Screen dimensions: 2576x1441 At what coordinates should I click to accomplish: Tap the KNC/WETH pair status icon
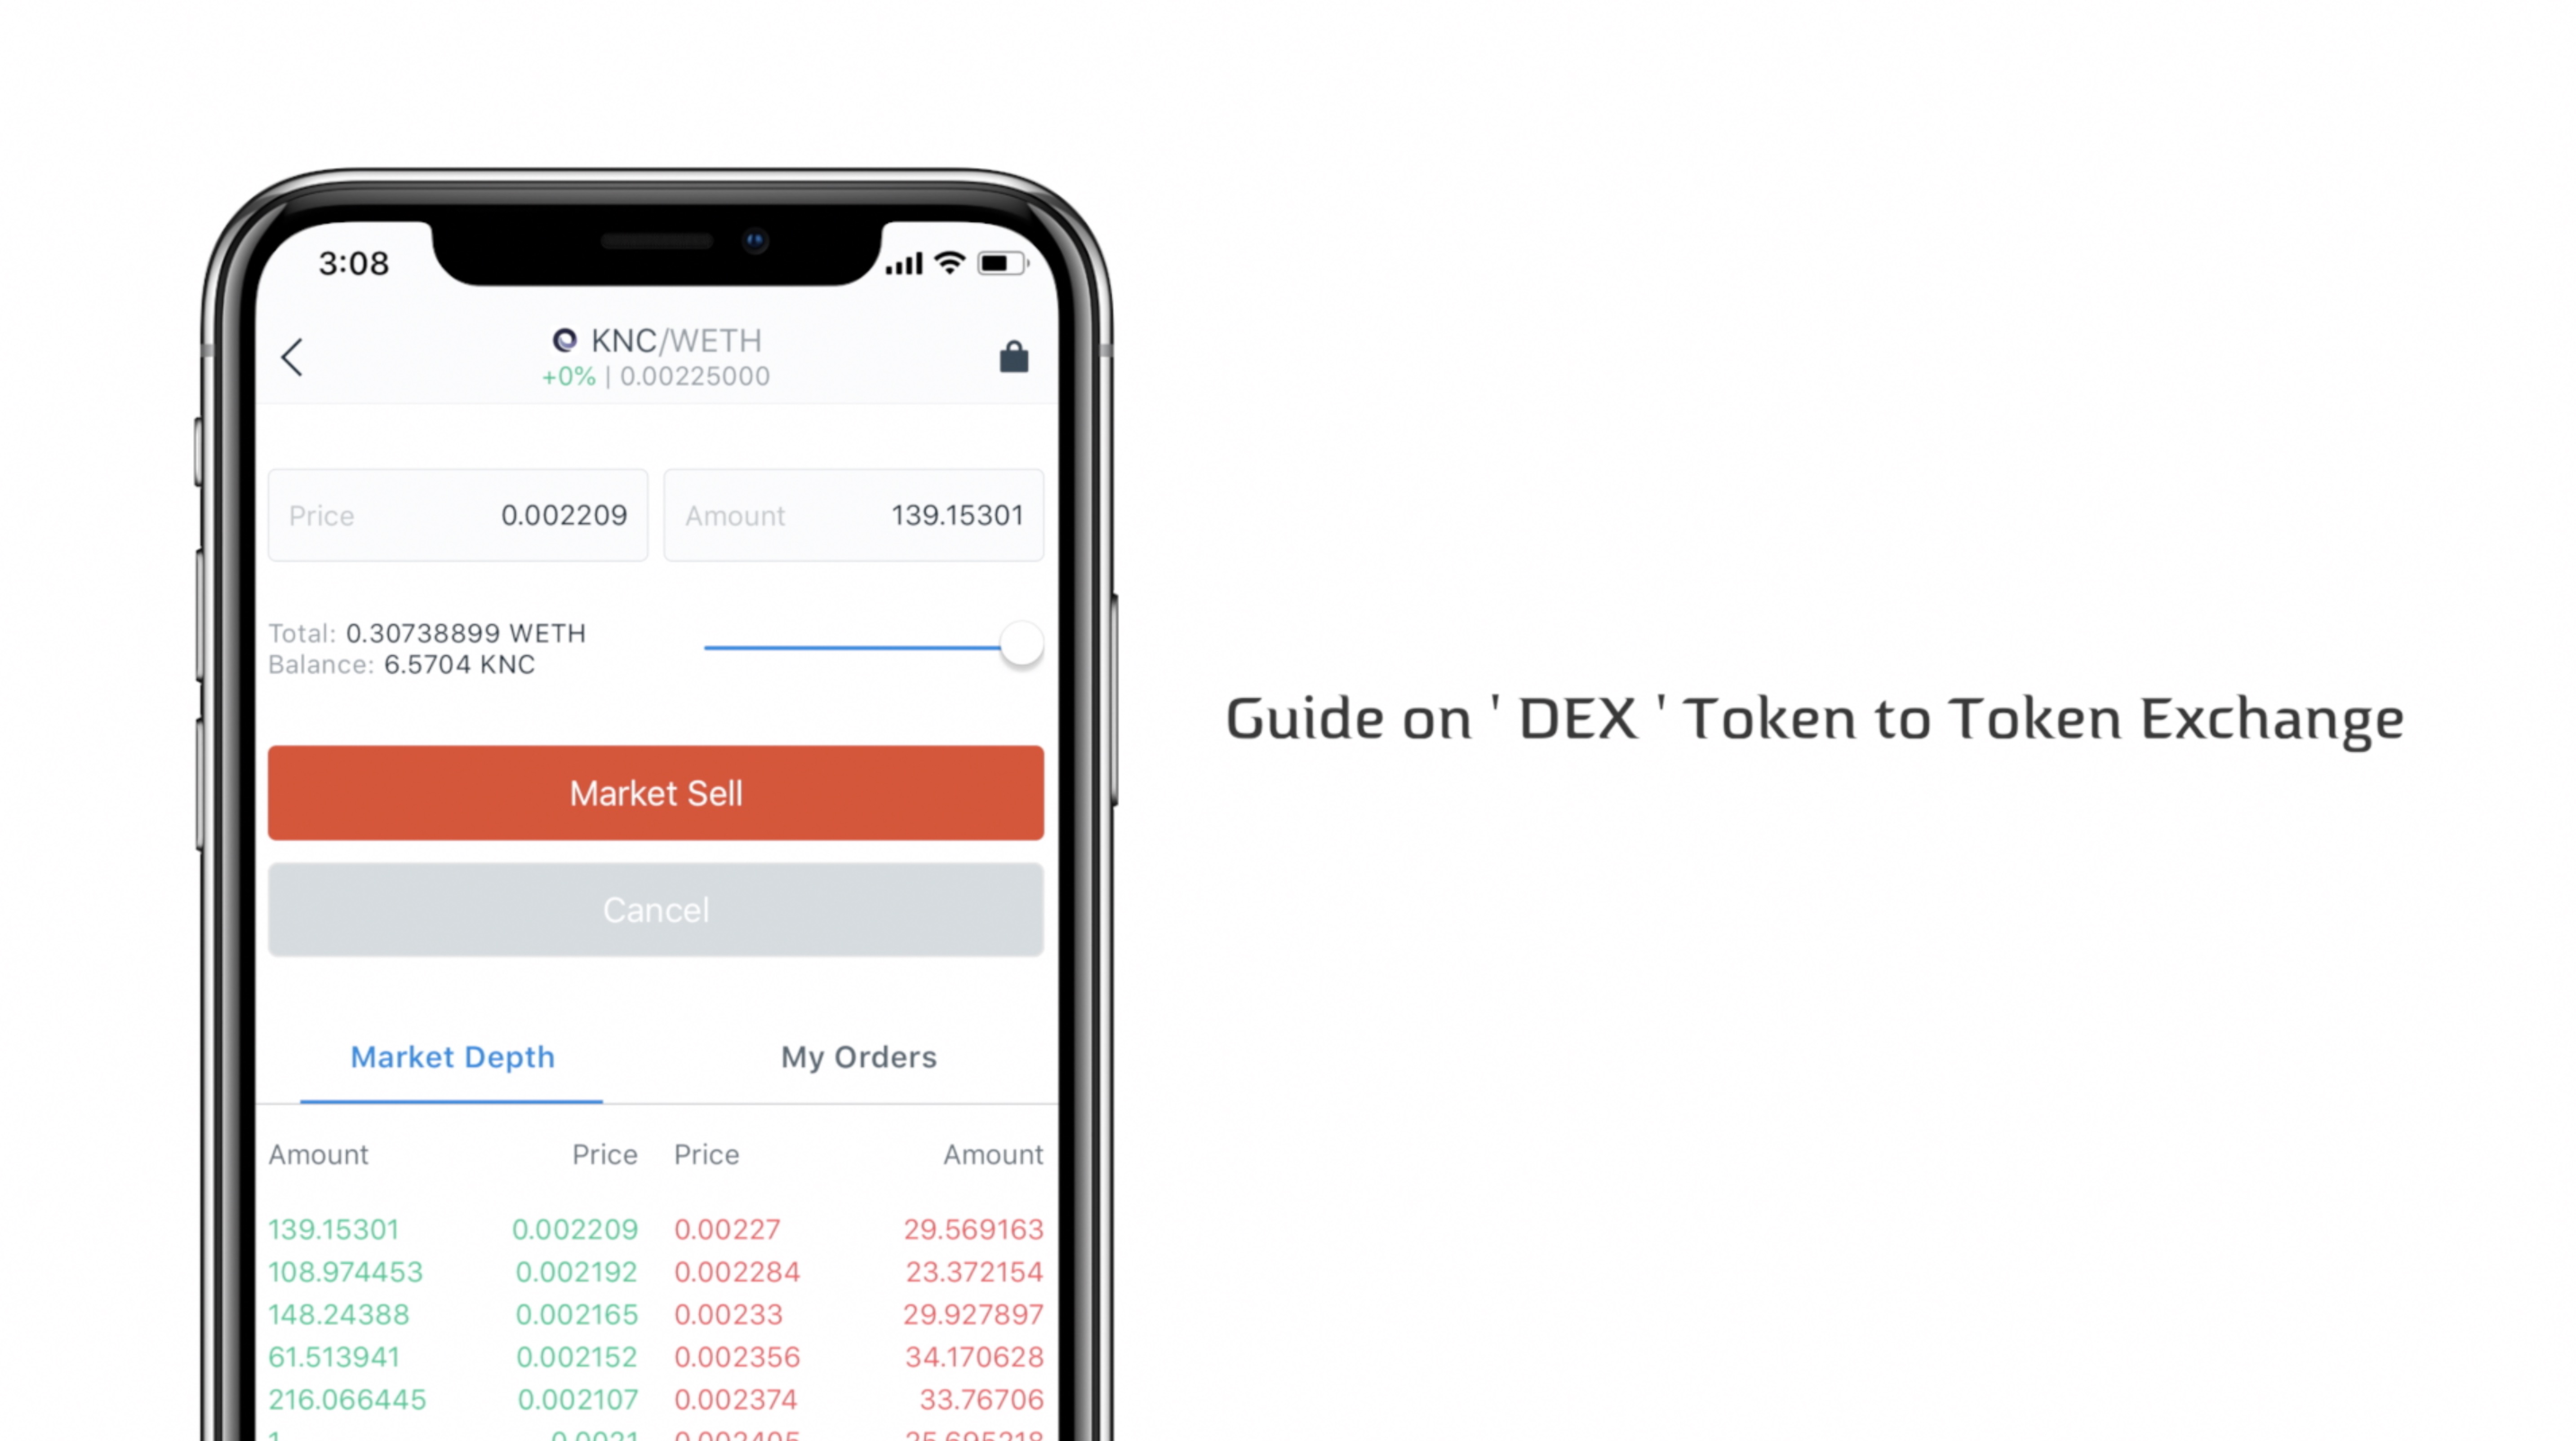pyautogui.click(x=563, y=340)
